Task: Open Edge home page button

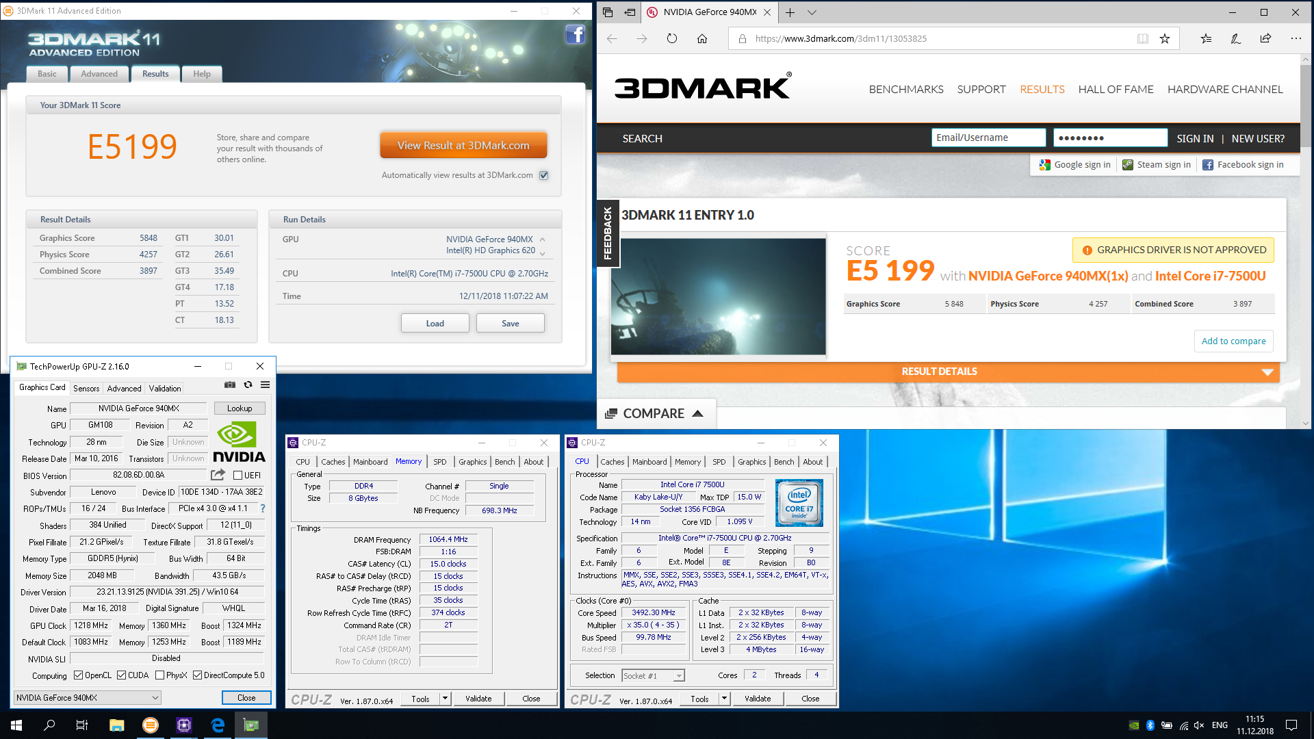Action: tap(702, 38)
